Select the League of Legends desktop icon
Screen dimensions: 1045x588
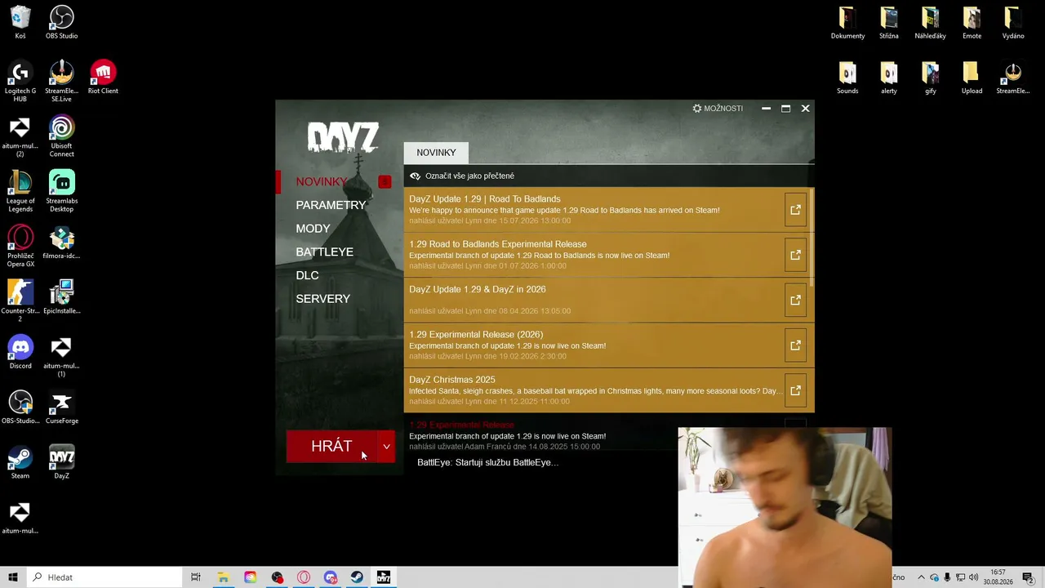[x=20, y=191]
